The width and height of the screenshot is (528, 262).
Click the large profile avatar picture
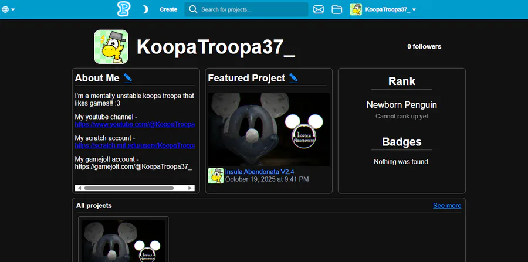[x=111, y=47]
